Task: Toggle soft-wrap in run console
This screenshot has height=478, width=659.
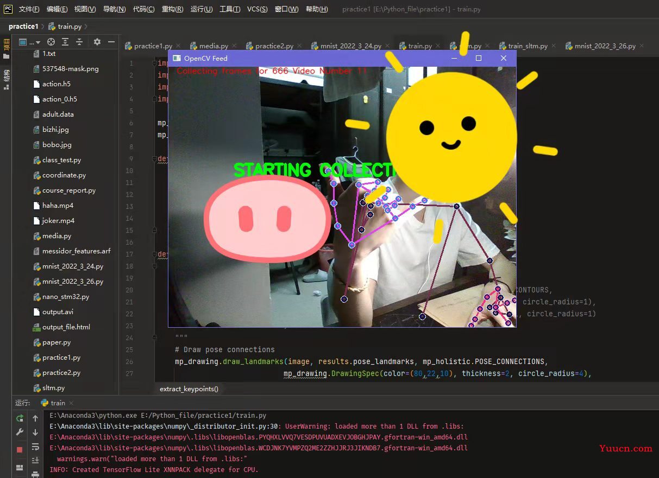Action: tap(35, 447)
